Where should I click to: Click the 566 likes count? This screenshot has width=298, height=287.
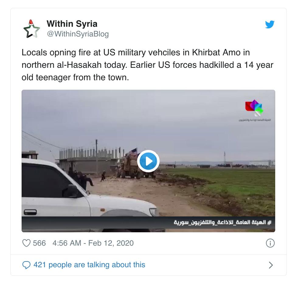pos(39,243)
